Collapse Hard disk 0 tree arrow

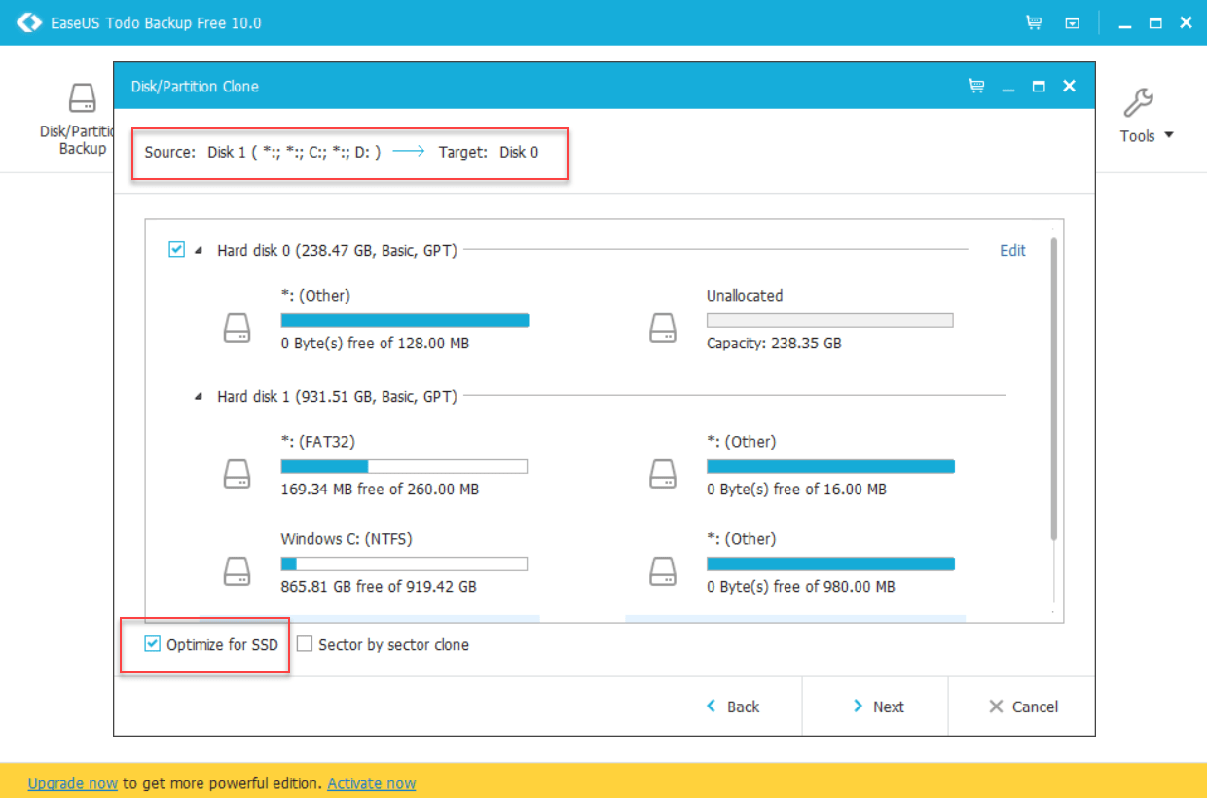coord(199,251)
